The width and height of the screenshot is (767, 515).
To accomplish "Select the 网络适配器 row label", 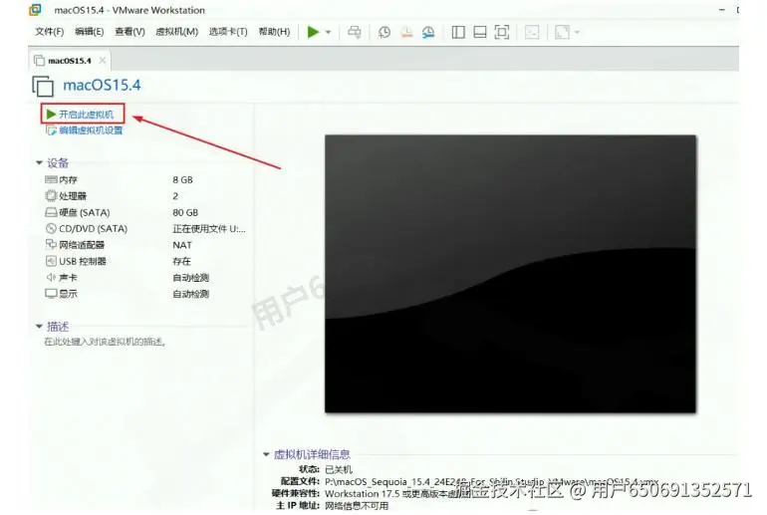I will [82, 244].
